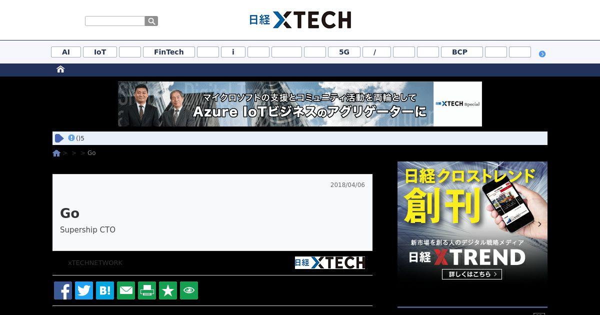Send the article by email icon

point(126,290)
